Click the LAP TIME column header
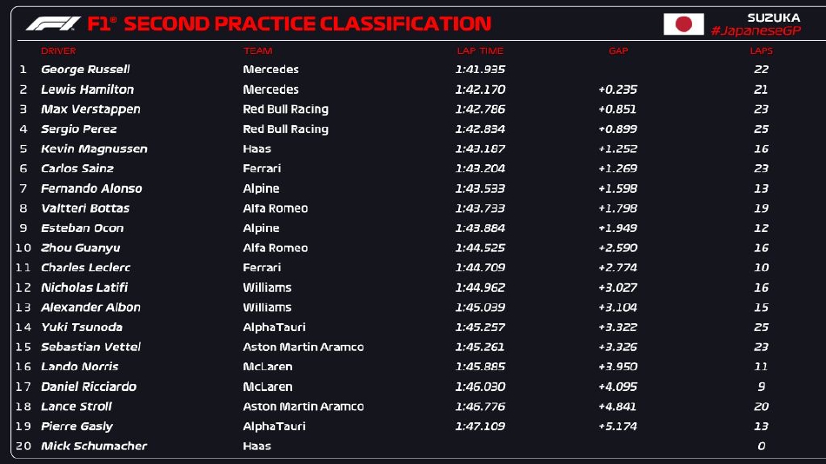The width and height of the screenshot is (826, 464). [480, 51]
